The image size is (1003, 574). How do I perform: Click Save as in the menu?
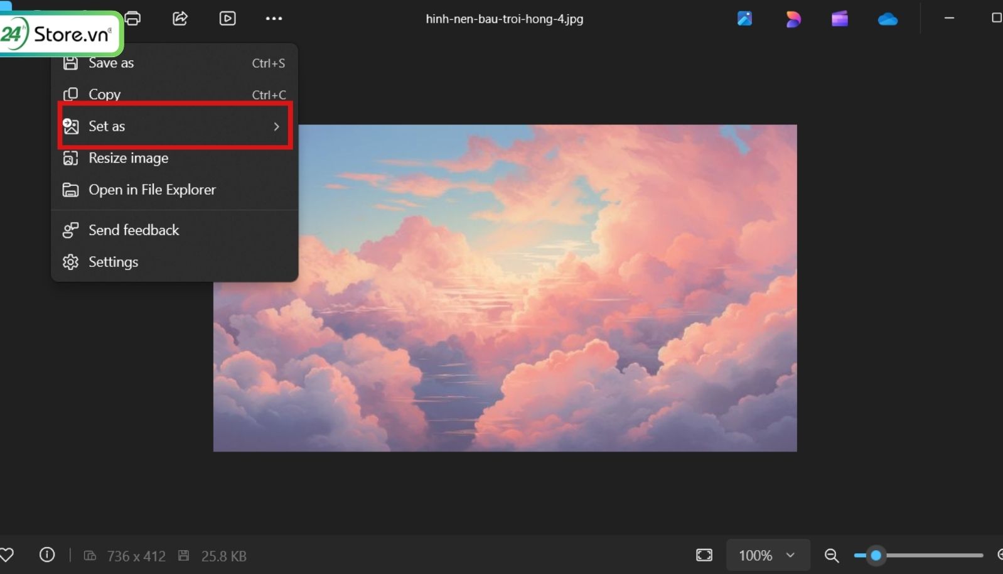111,63
